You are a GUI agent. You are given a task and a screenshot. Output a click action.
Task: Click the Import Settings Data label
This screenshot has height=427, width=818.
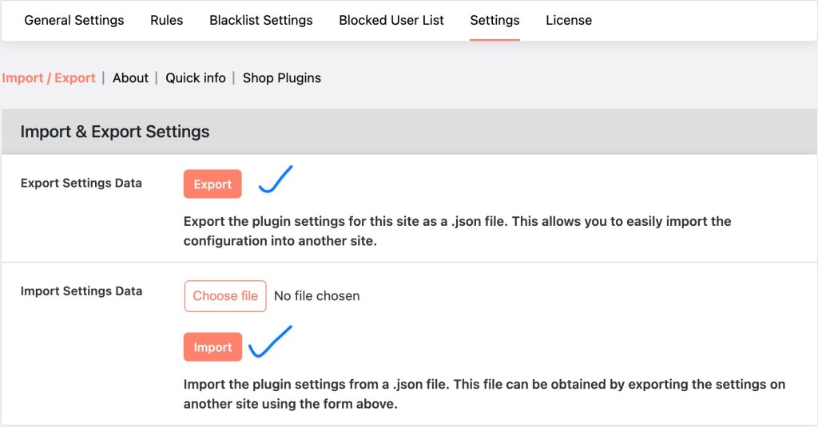coord(81,291)
